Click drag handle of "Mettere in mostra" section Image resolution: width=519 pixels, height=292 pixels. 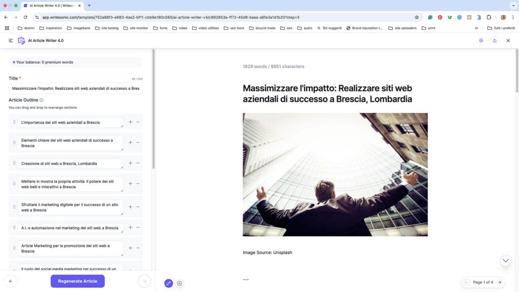[14, 184]
